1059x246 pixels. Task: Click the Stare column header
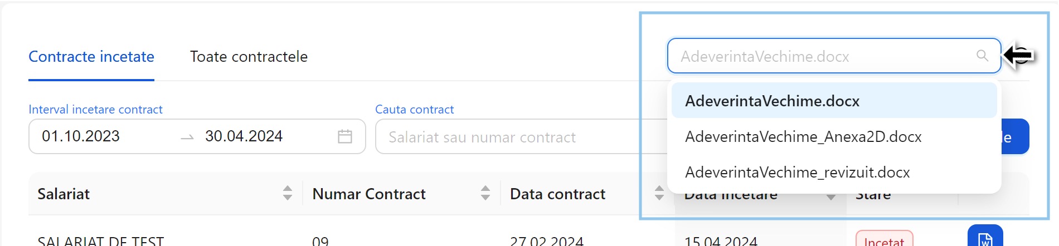pyautogui.click(x=873, y=196)
